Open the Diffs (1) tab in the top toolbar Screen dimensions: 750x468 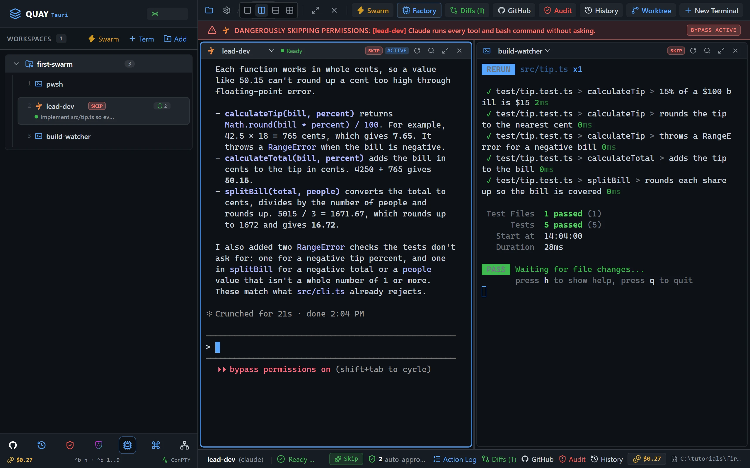tap(467, 11)
